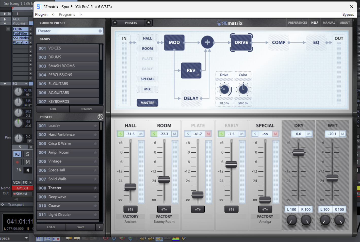Open the PREFERENCES tab

coord(298,23)
